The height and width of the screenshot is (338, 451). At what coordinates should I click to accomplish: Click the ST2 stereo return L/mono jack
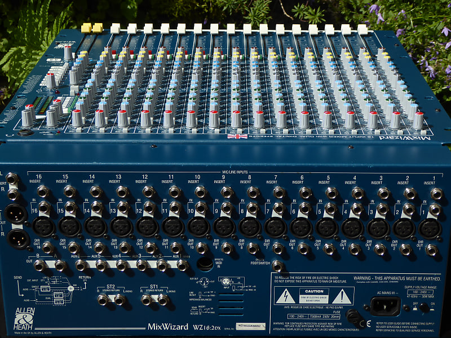point(120,300)
